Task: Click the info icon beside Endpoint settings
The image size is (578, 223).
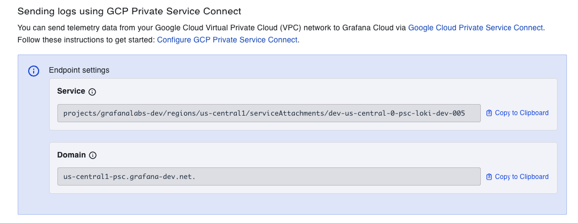Action: (34, 71)
